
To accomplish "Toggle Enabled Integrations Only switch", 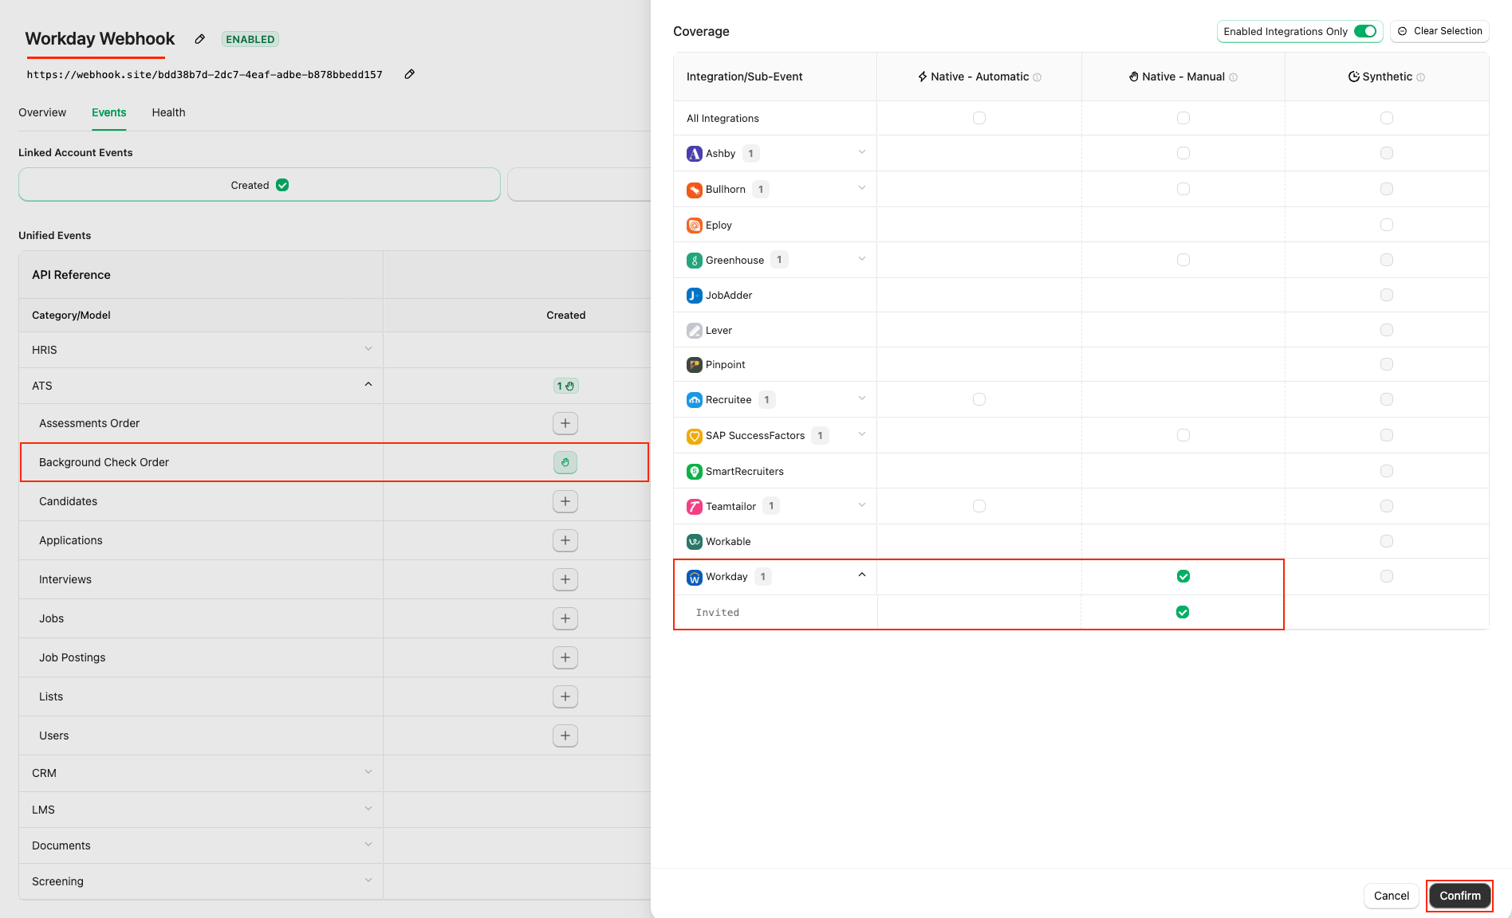I will [x=1365, y=31].
